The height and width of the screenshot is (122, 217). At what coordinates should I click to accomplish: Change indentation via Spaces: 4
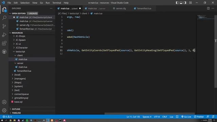(147, 117)
